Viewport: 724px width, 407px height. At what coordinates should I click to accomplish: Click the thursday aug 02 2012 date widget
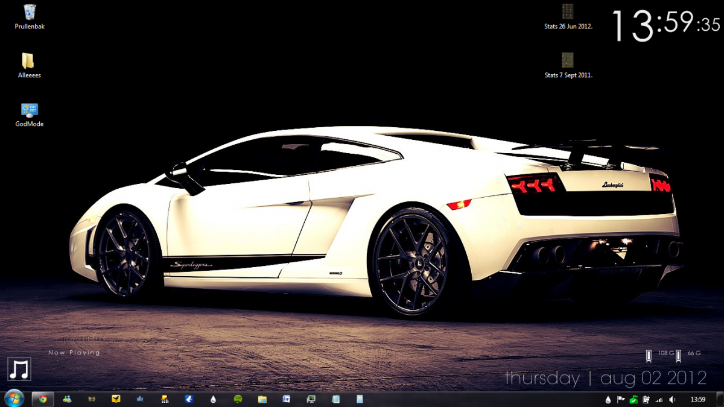click(606, 378)
